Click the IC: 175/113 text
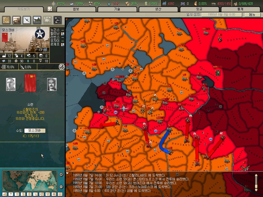Viewport: 263px width, 197px height. pyautogui.click(x=31, y=136)
